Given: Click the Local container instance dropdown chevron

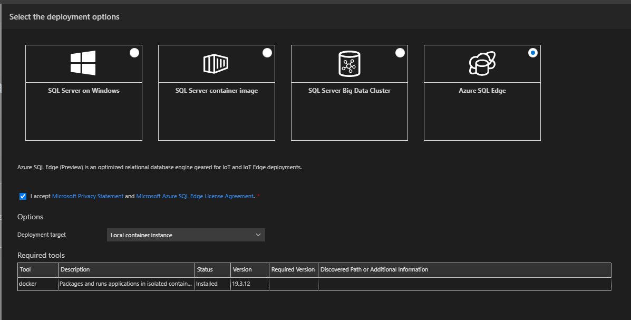Looking at the screenshot, I should [258, 235].
